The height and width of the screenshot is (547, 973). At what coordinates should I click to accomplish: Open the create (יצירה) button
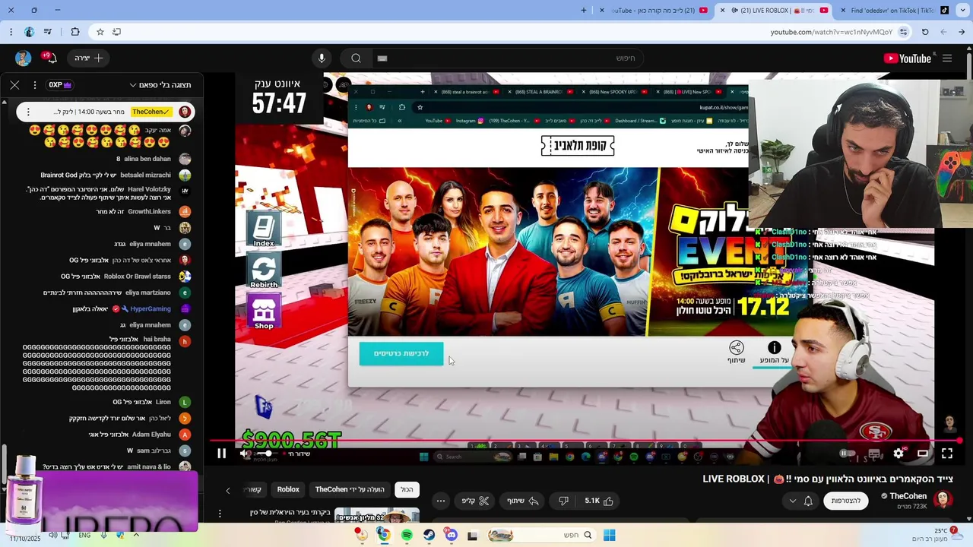click(88, 58)
